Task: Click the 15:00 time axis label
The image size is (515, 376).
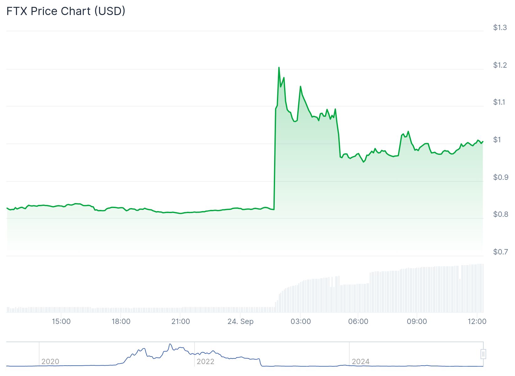Action: [x=61, y=321]
